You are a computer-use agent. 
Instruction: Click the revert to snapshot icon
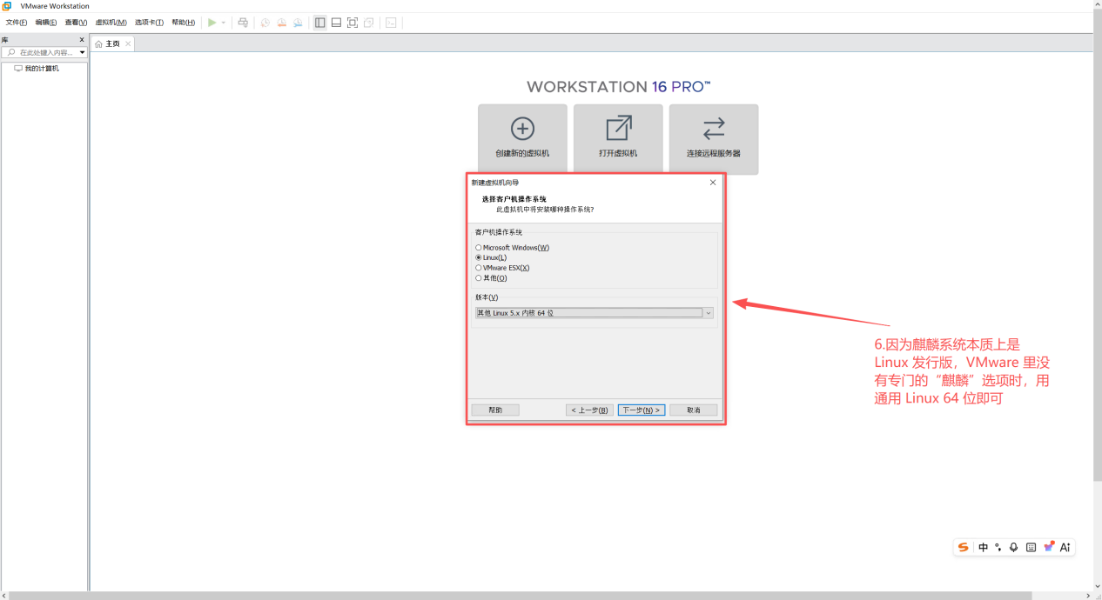(x=281, y=23)
